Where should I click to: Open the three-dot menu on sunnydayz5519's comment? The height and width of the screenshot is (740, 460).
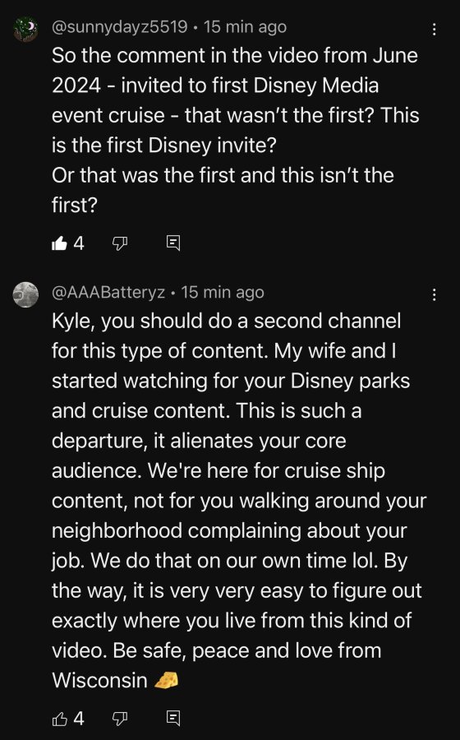coord(434,30)
